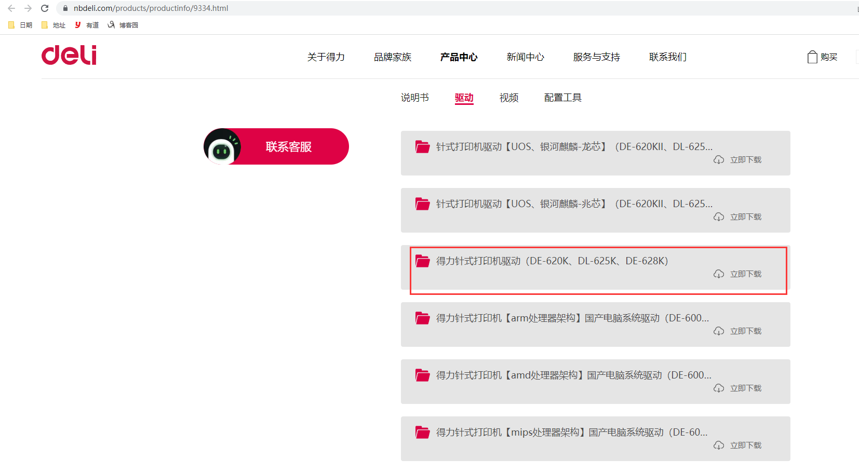Click folder icon of DE-620K、DL-625K、DE-628K driver
859x473 pixels.
[423, 261]
